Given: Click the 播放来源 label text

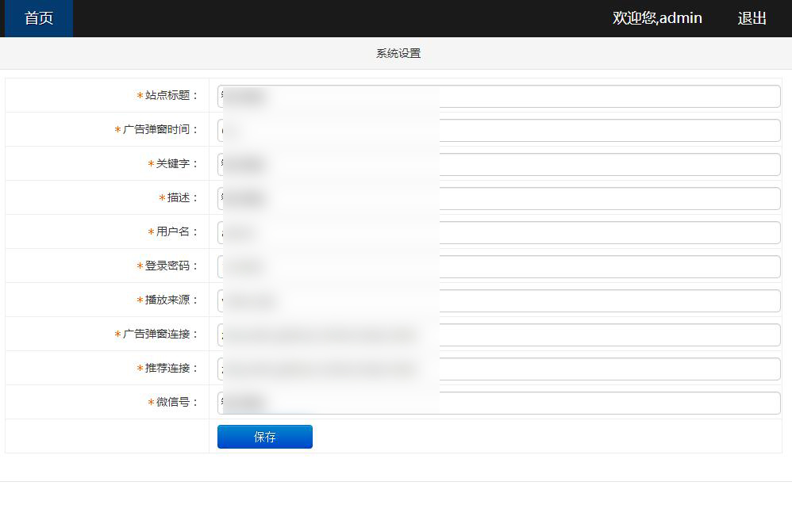Looking at the screenshot, I should coord(171,300).
